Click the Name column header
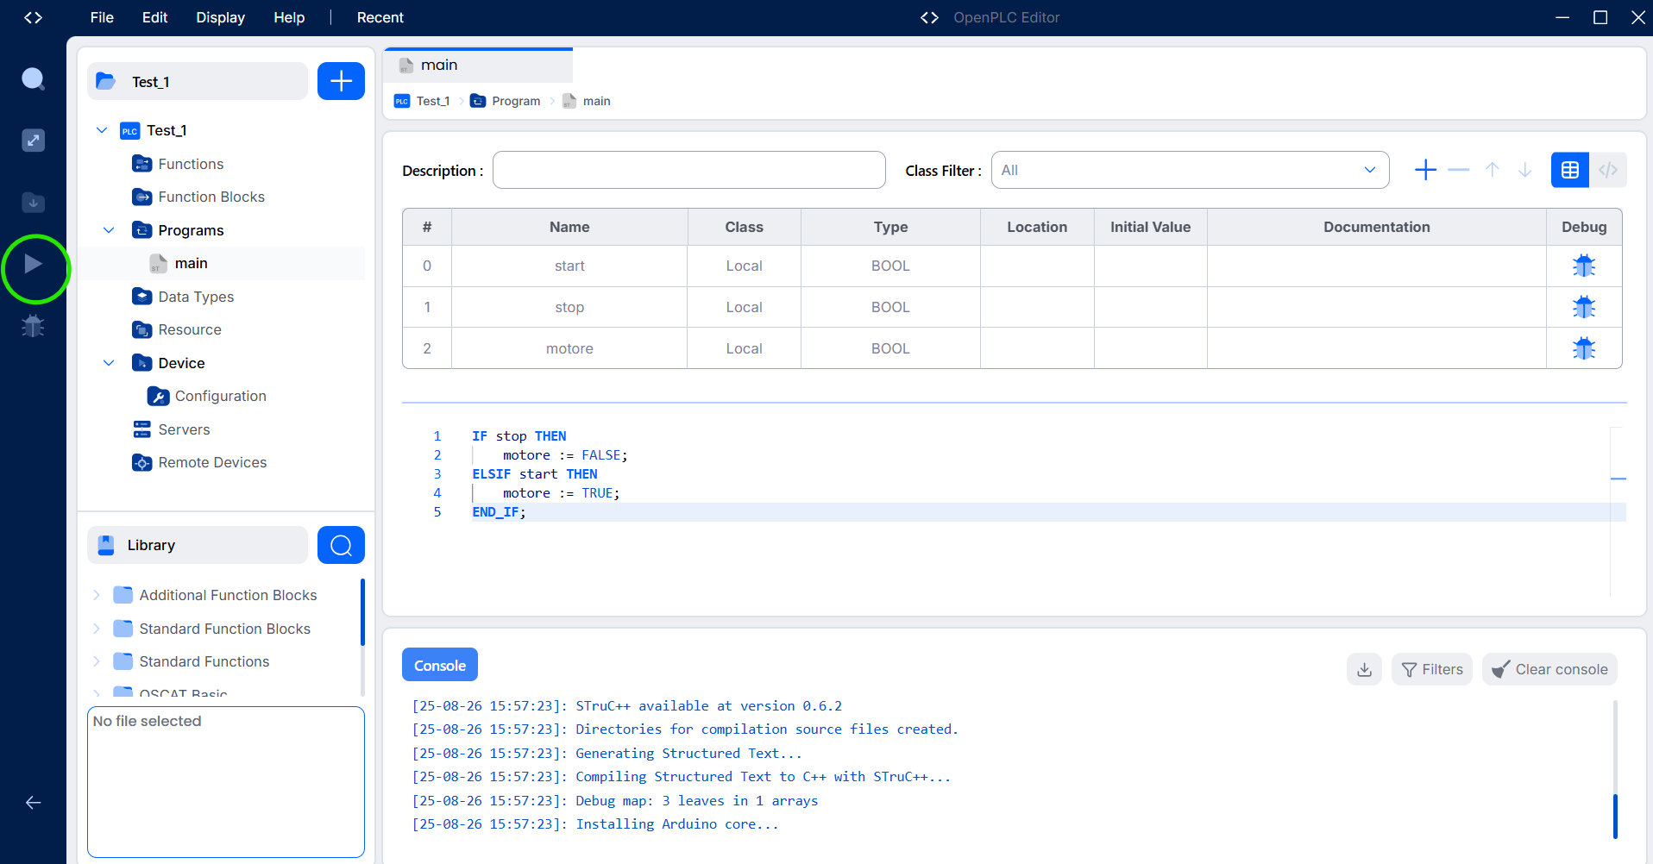The width and height of the screenshot is (1653, 864). (x=569, y=227)
